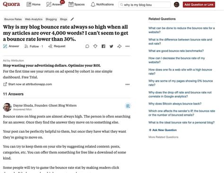224x173 pixels.
Task: Follow the question
Action: point(34,46)
